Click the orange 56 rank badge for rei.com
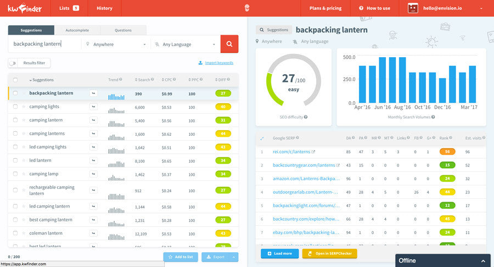The image size is (494, 267). 447,152
